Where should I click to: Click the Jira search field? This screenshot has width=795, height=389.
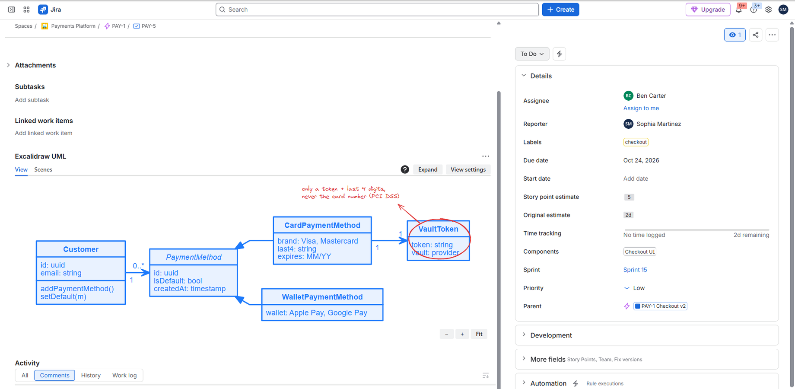pyautogui.click(x=377, y=10)
